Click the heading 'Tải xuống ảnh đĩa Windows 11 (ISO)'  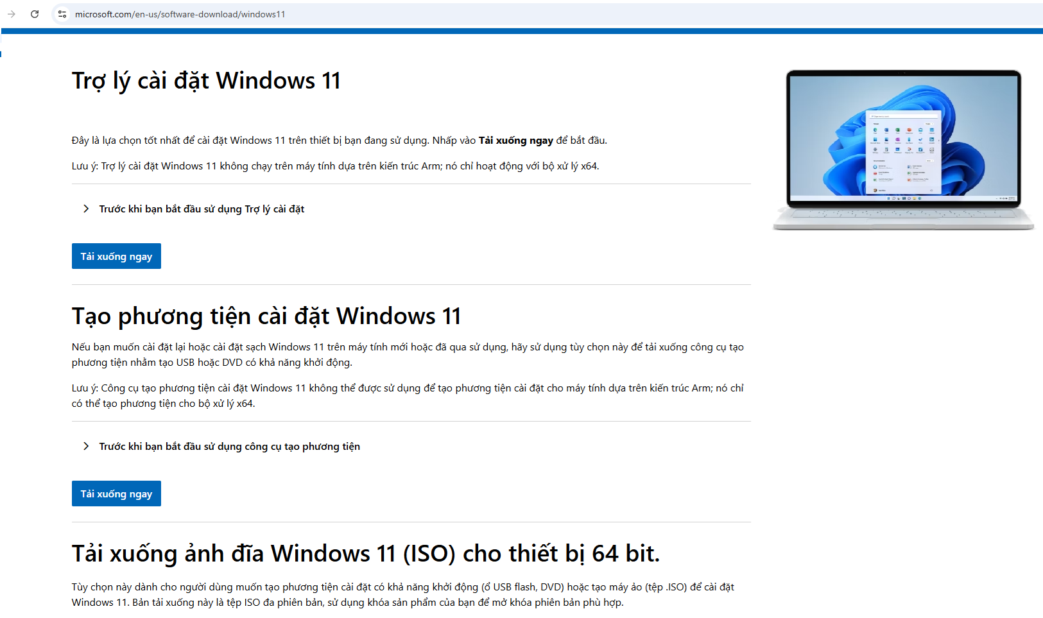tap(366, 554)
